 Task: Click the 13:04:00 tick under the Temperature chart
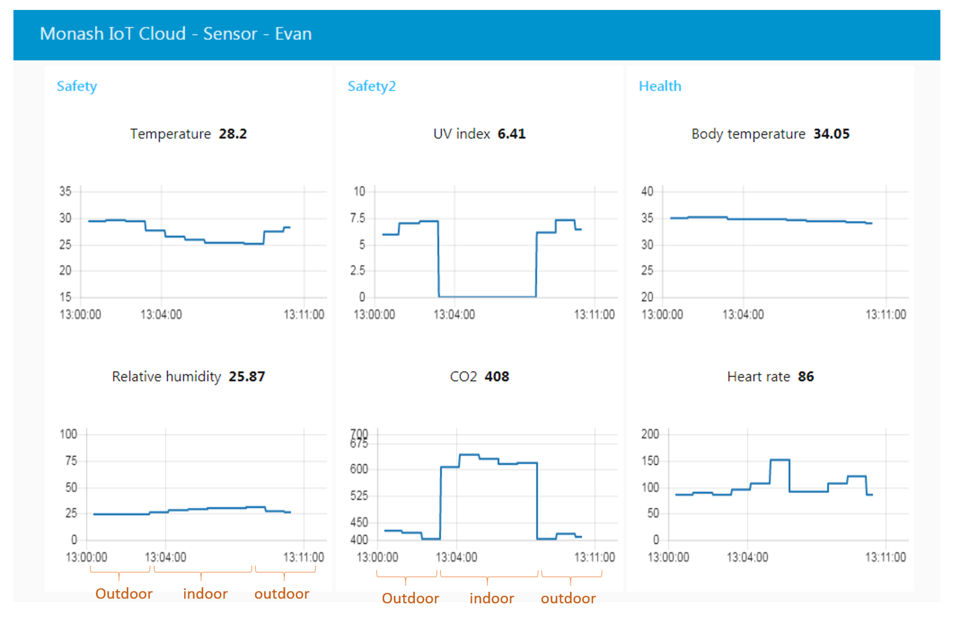161,315
